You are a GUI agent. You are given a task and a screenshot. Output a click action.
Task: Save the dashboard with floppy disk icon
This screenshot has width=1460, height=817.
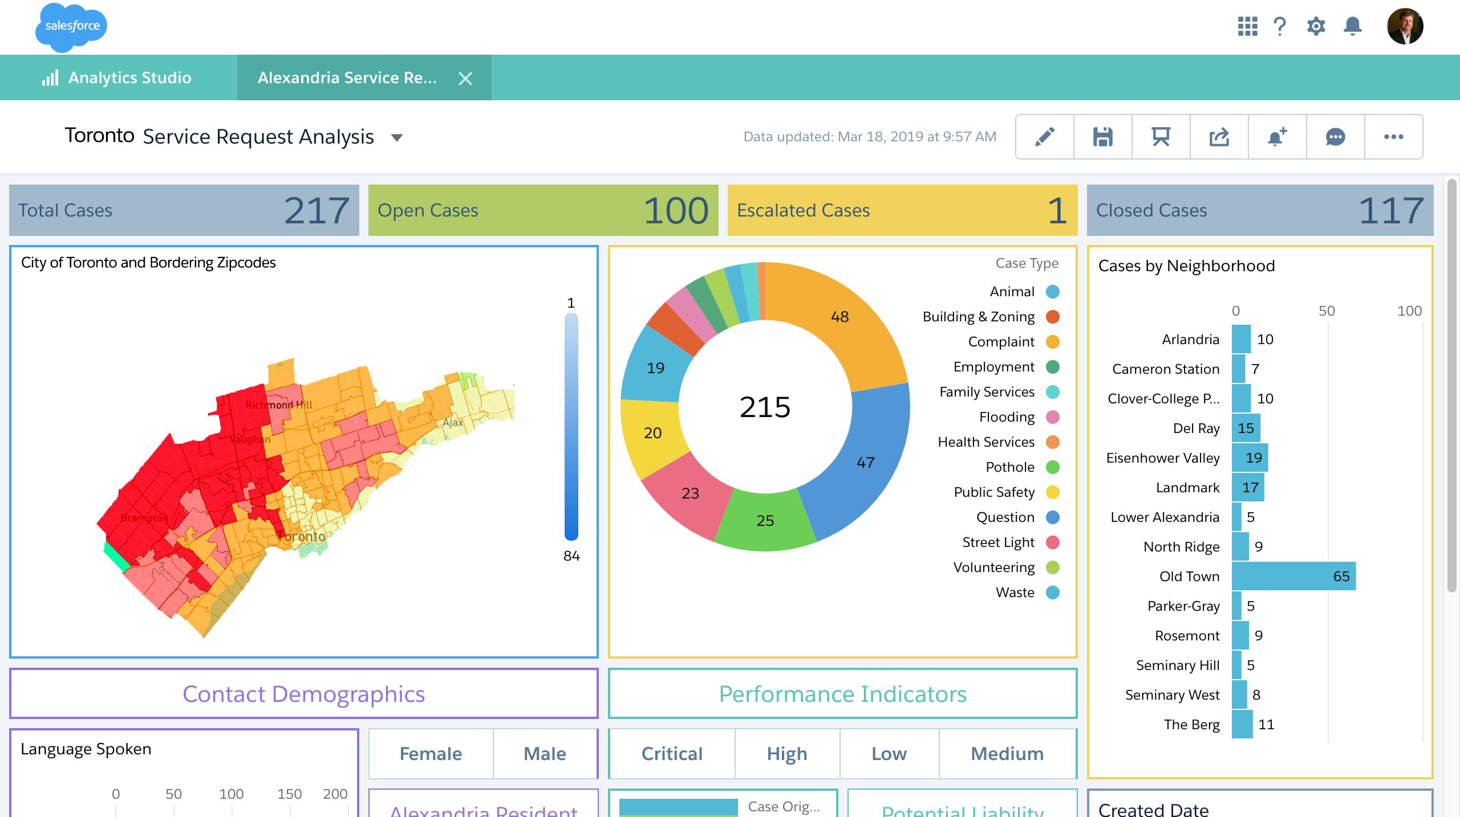[1102, 137]
